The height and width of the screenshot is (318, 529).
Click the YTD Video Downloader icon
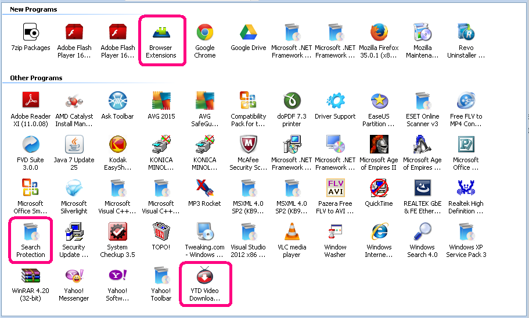point(205,275)
